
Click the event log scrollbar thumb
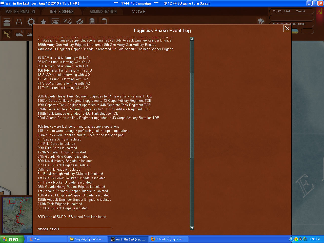coord(192,115)
